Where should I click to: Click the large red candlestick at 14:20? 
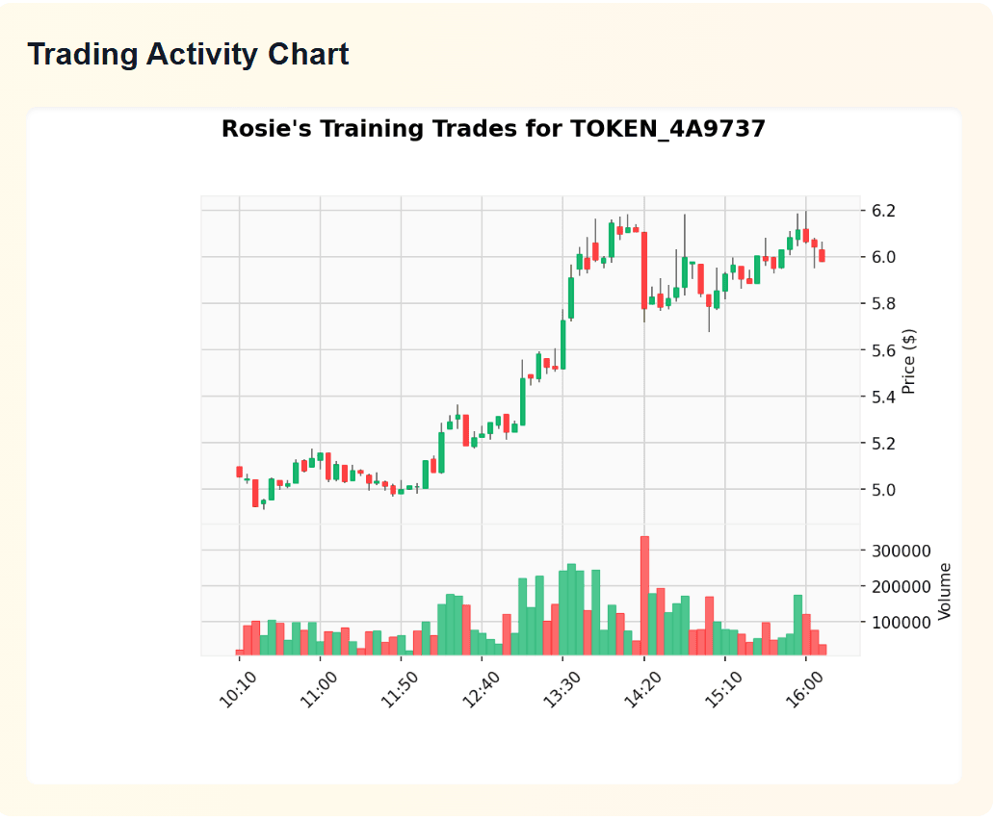(644, 270)
